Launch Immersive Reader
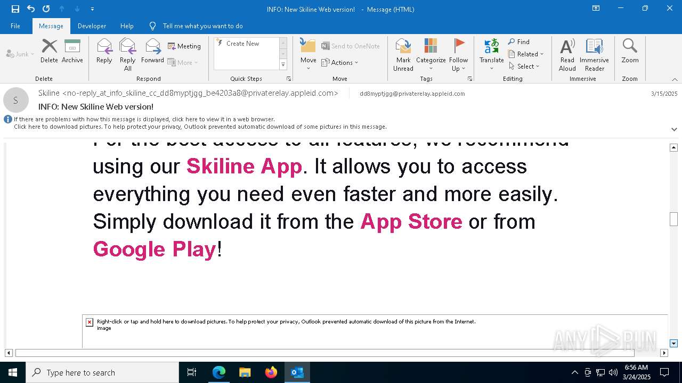Screen dimensions: 682x383 (594, 54)
